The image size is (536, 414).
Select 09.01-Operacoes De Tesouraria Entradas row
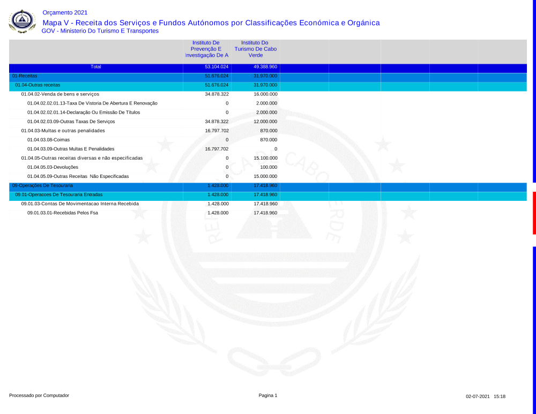[x=58, y=194]
